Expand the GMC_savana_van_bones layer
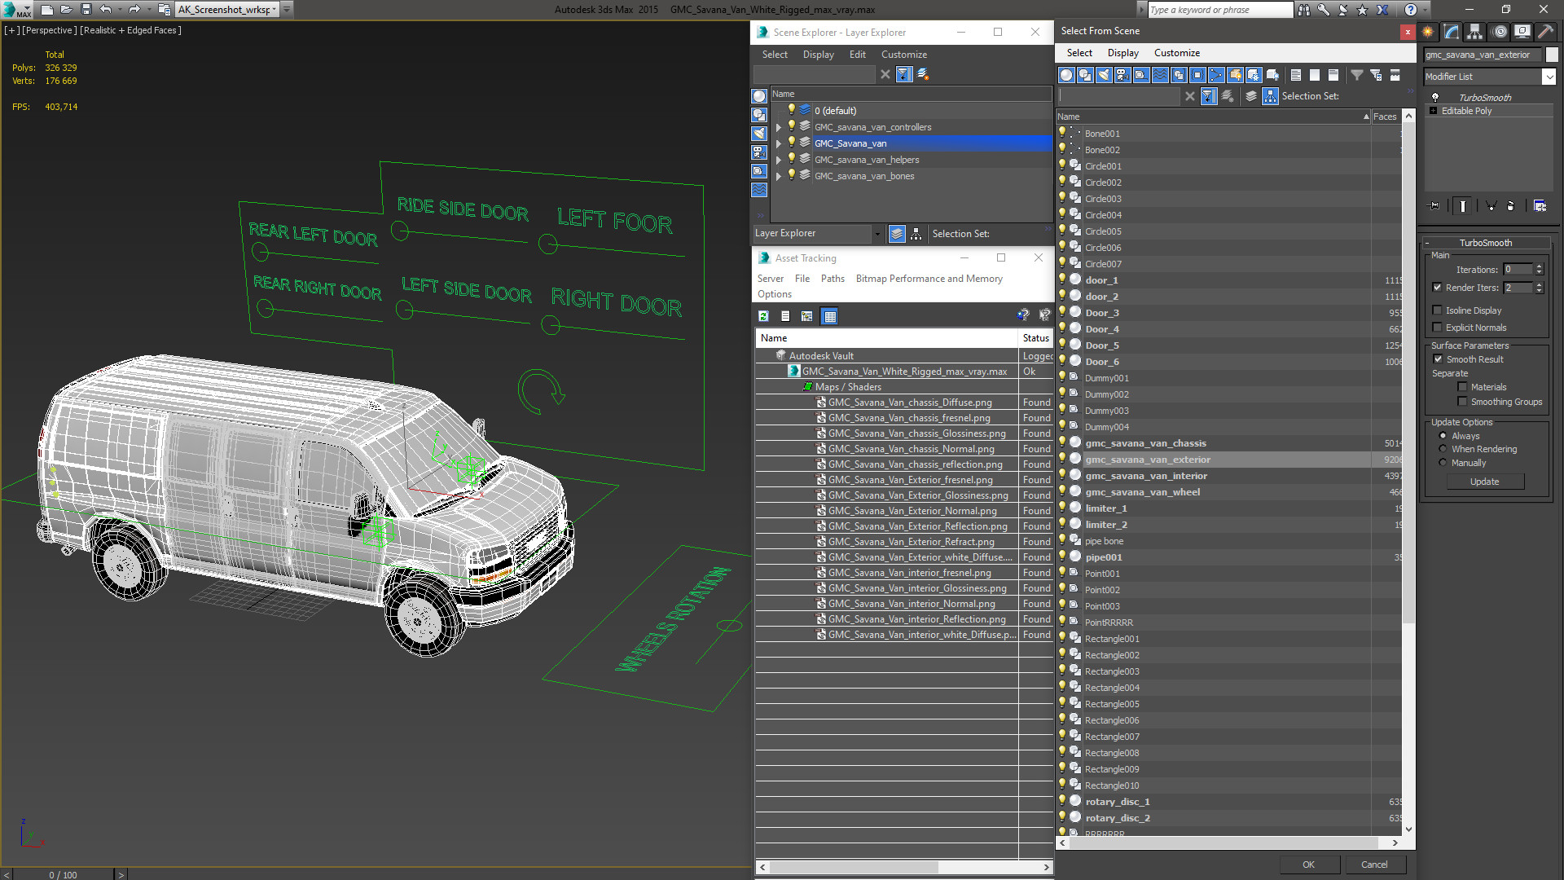Viewport: 1564px width, 880px height. click(x=778, y=176)
